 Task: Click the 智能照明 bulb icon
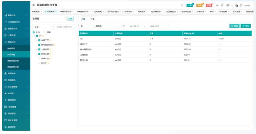click(5, 100)
